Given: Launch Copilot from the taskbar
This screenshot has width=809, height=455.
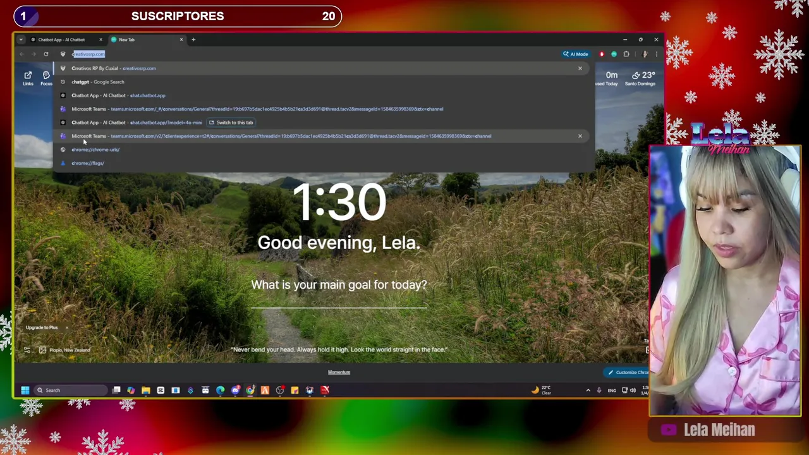Looking at the screenshot, I should point(131,391).
